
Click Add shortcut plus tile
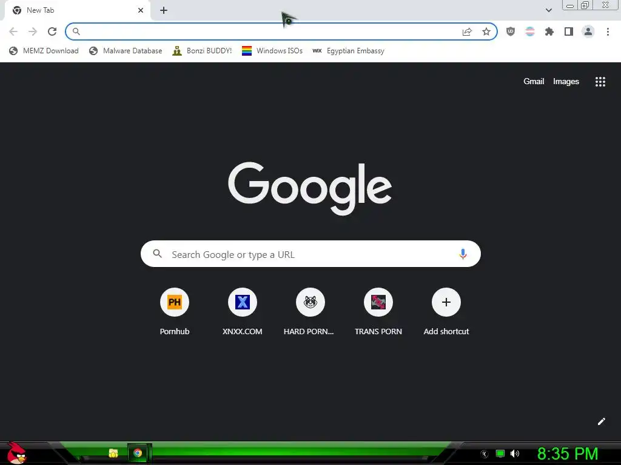pos(446,312)
